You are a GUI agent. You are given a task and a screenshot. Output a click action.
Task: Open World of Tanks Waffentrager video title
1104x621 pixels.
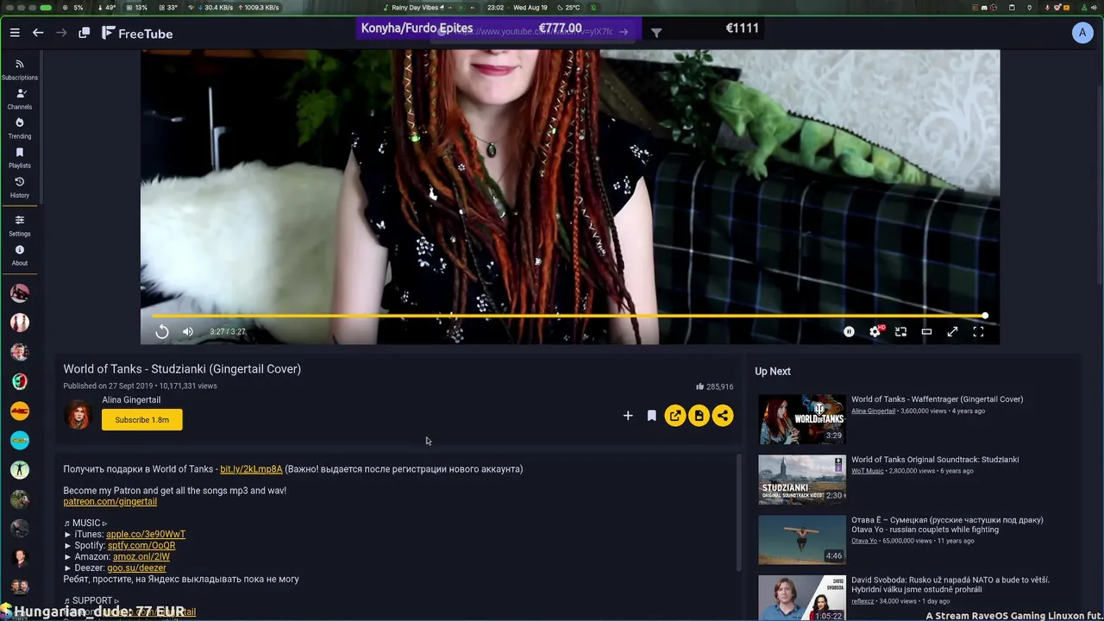pyautogui.click(x=938, y=399)
